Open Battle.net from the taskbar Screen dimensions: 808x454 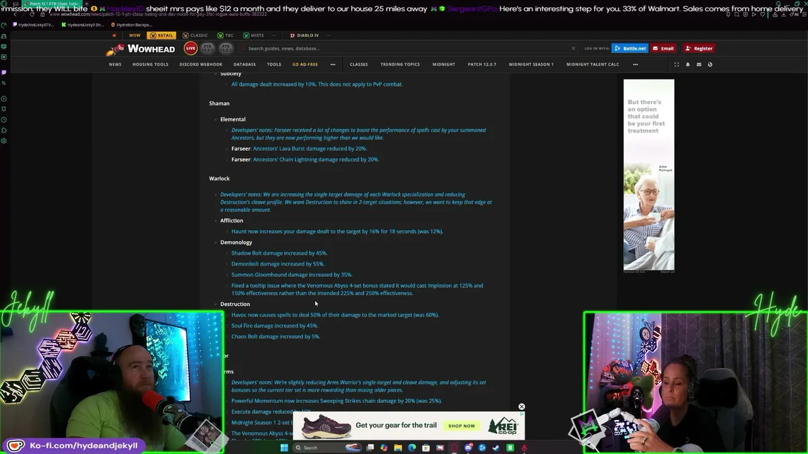coord(482,448)
